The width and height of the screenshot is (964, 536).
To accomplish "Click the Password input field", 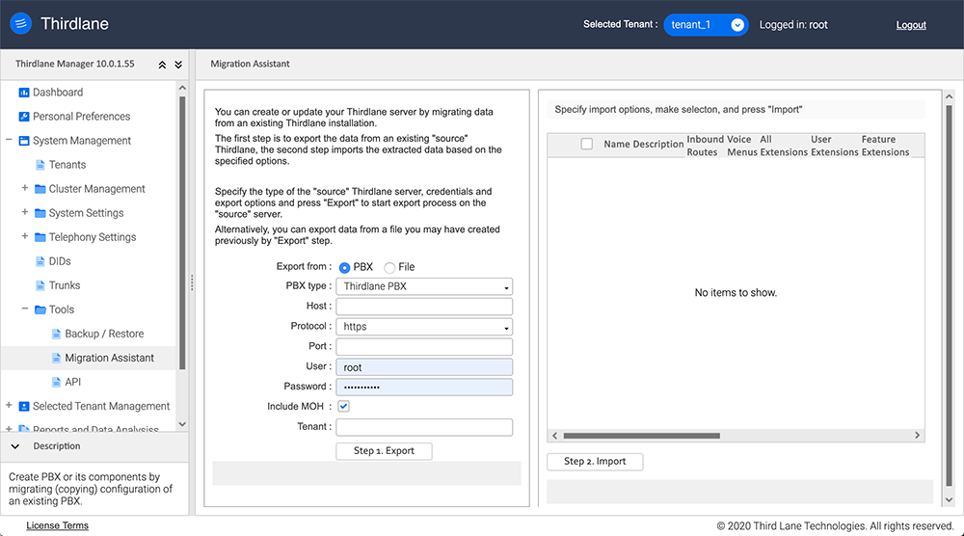I will pyautogui.click(x=424, y=387).
